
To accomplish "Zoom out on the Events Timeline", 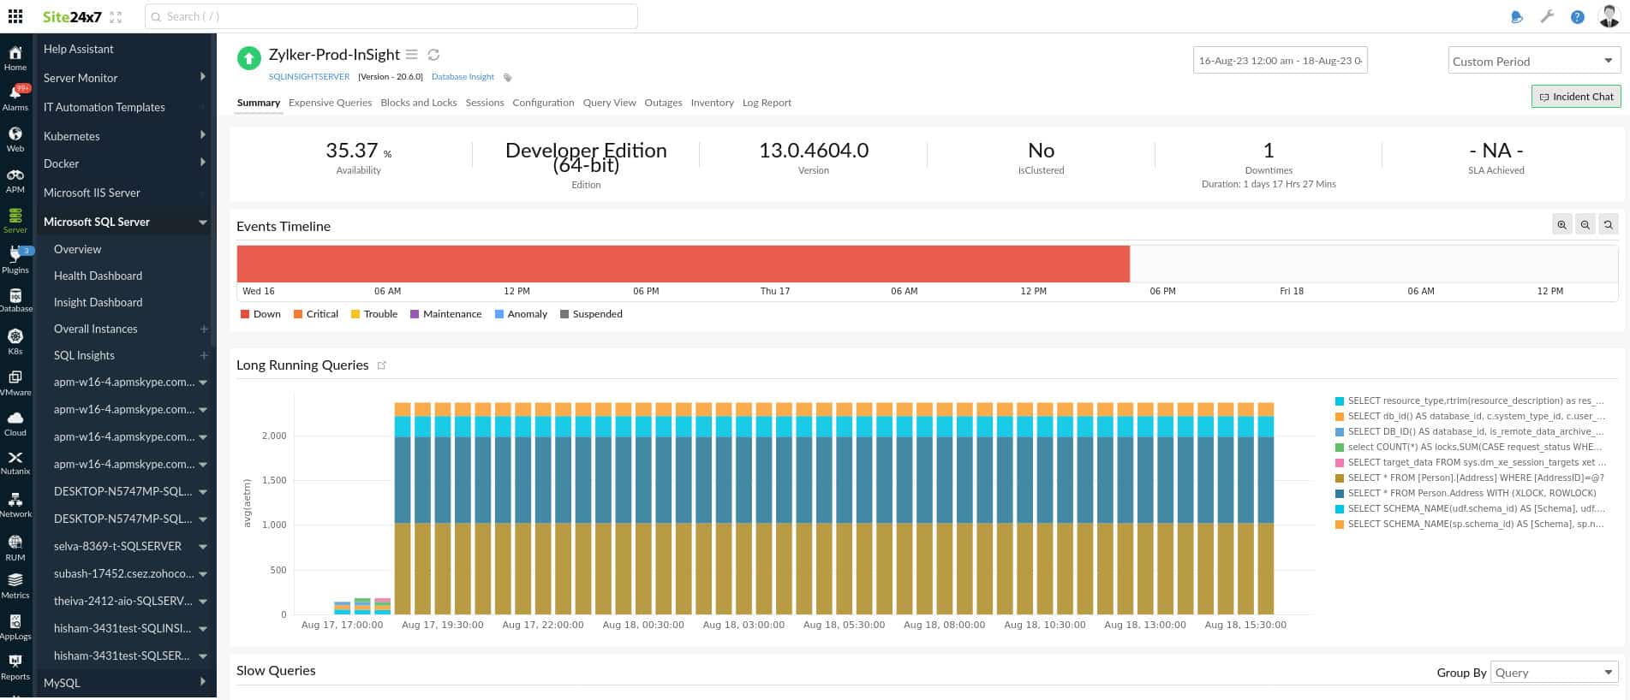I will [x=1585, y=224].
